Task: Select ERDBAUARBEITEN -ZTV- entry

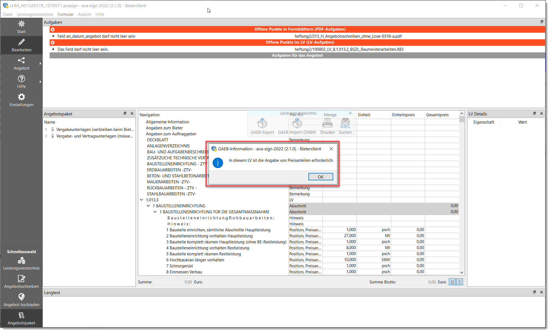Action: (x=170, y=170)
